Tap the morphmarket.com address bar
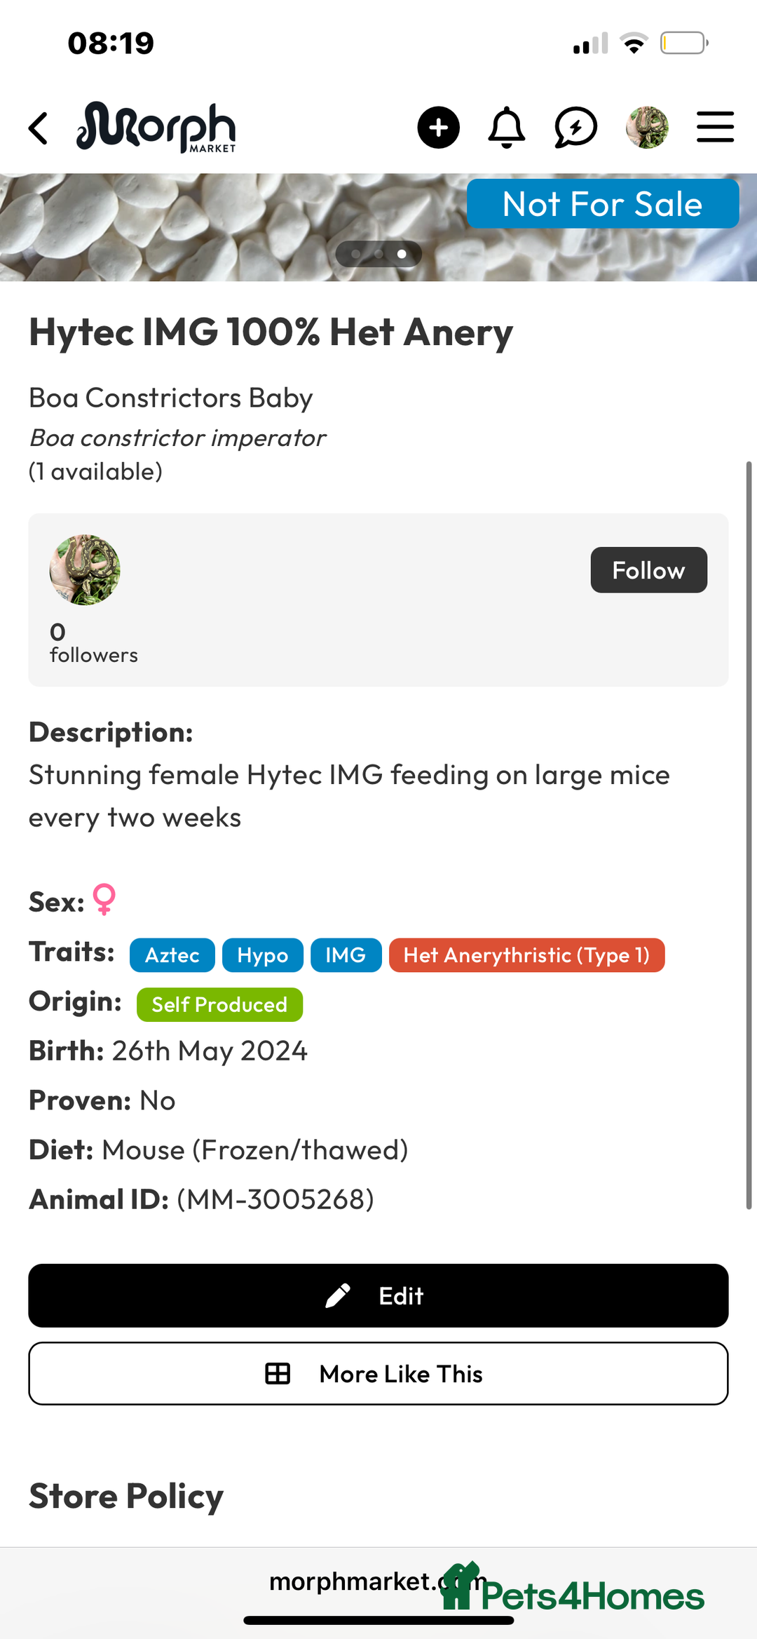The width and height of the screenshot is (757, 1639). click(378, 1582)
